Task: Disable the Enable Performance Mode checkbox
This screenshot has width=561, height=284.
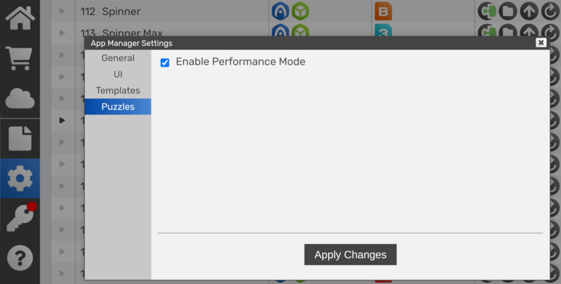Action: click(x=165, y=62)
